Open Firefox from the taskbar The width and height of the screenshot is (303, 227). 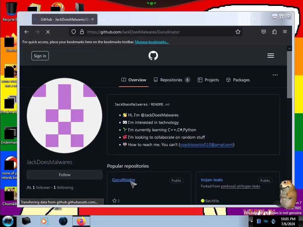point(81,221)
